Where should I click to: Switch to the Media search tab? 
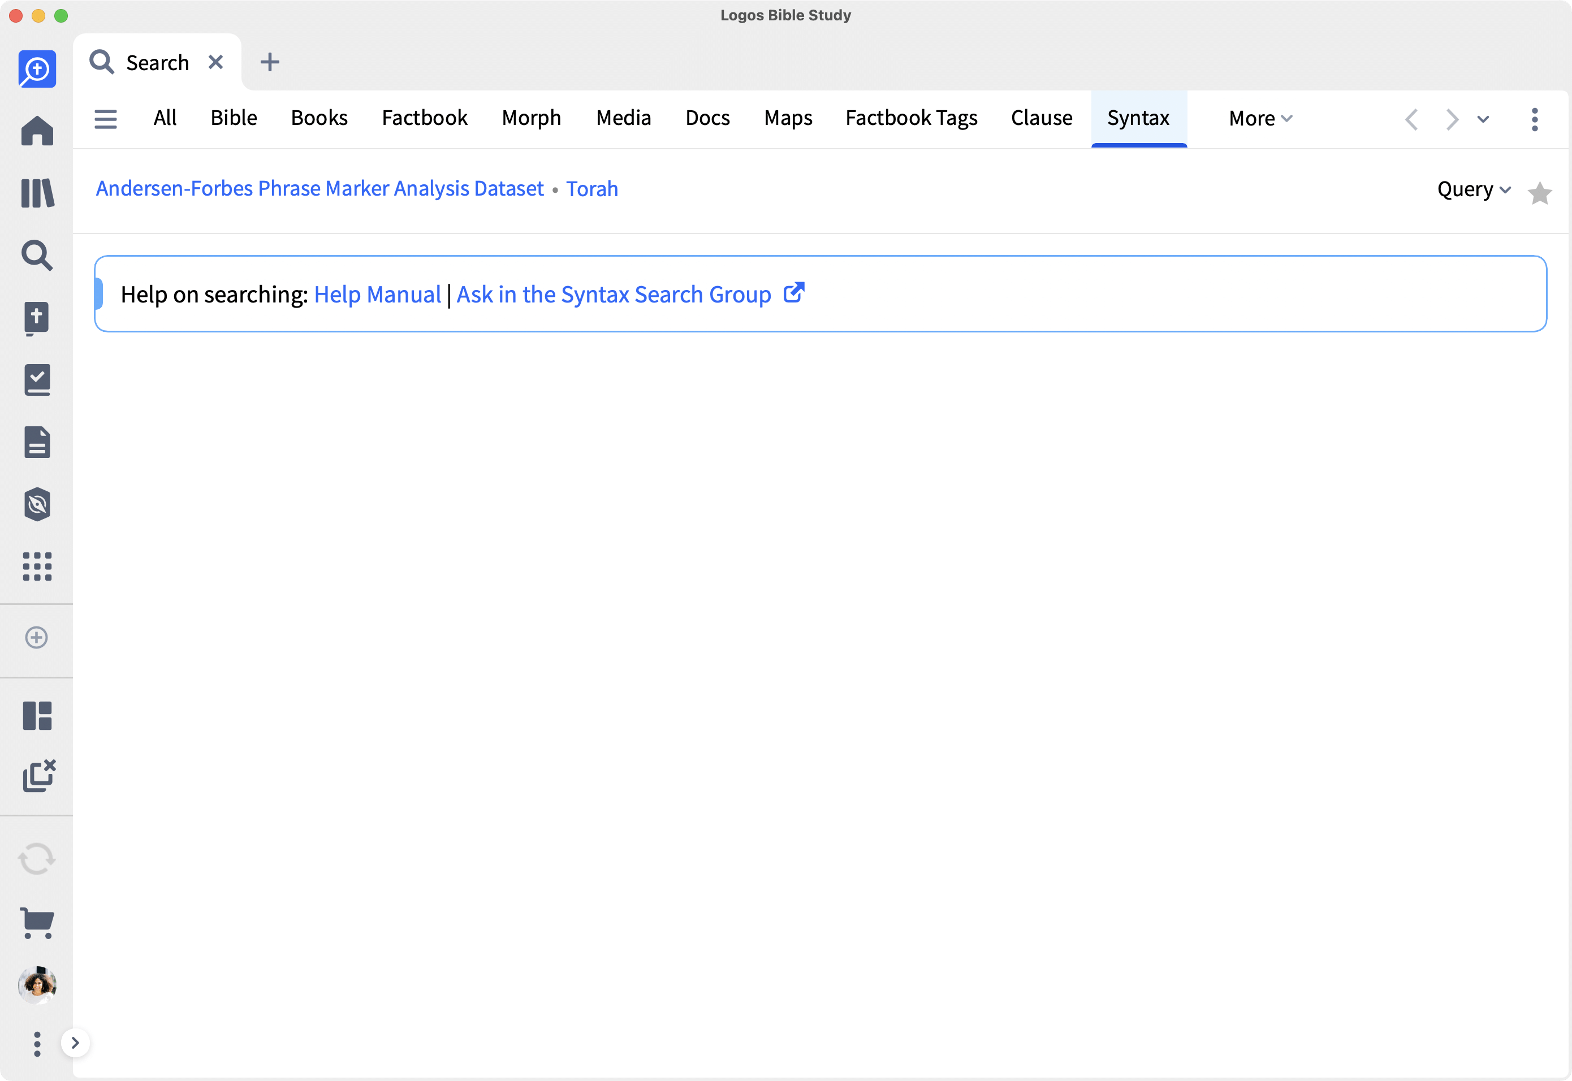[x=623, y=118]
